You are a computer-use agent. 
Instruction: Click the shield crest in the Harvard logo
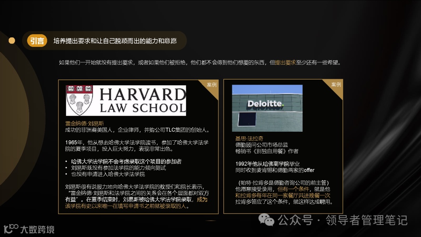(80, 101)
